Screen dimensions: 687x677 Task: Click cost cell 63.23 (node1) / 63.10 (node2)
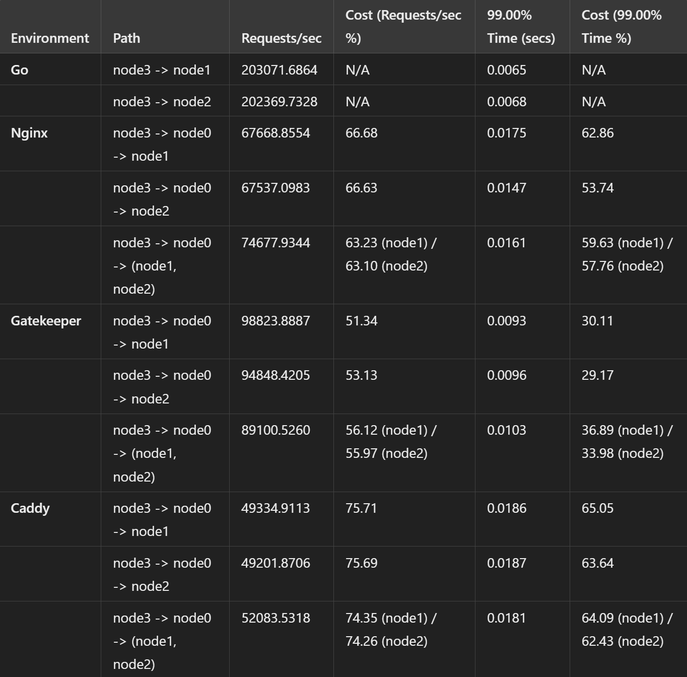coord(391,254)
